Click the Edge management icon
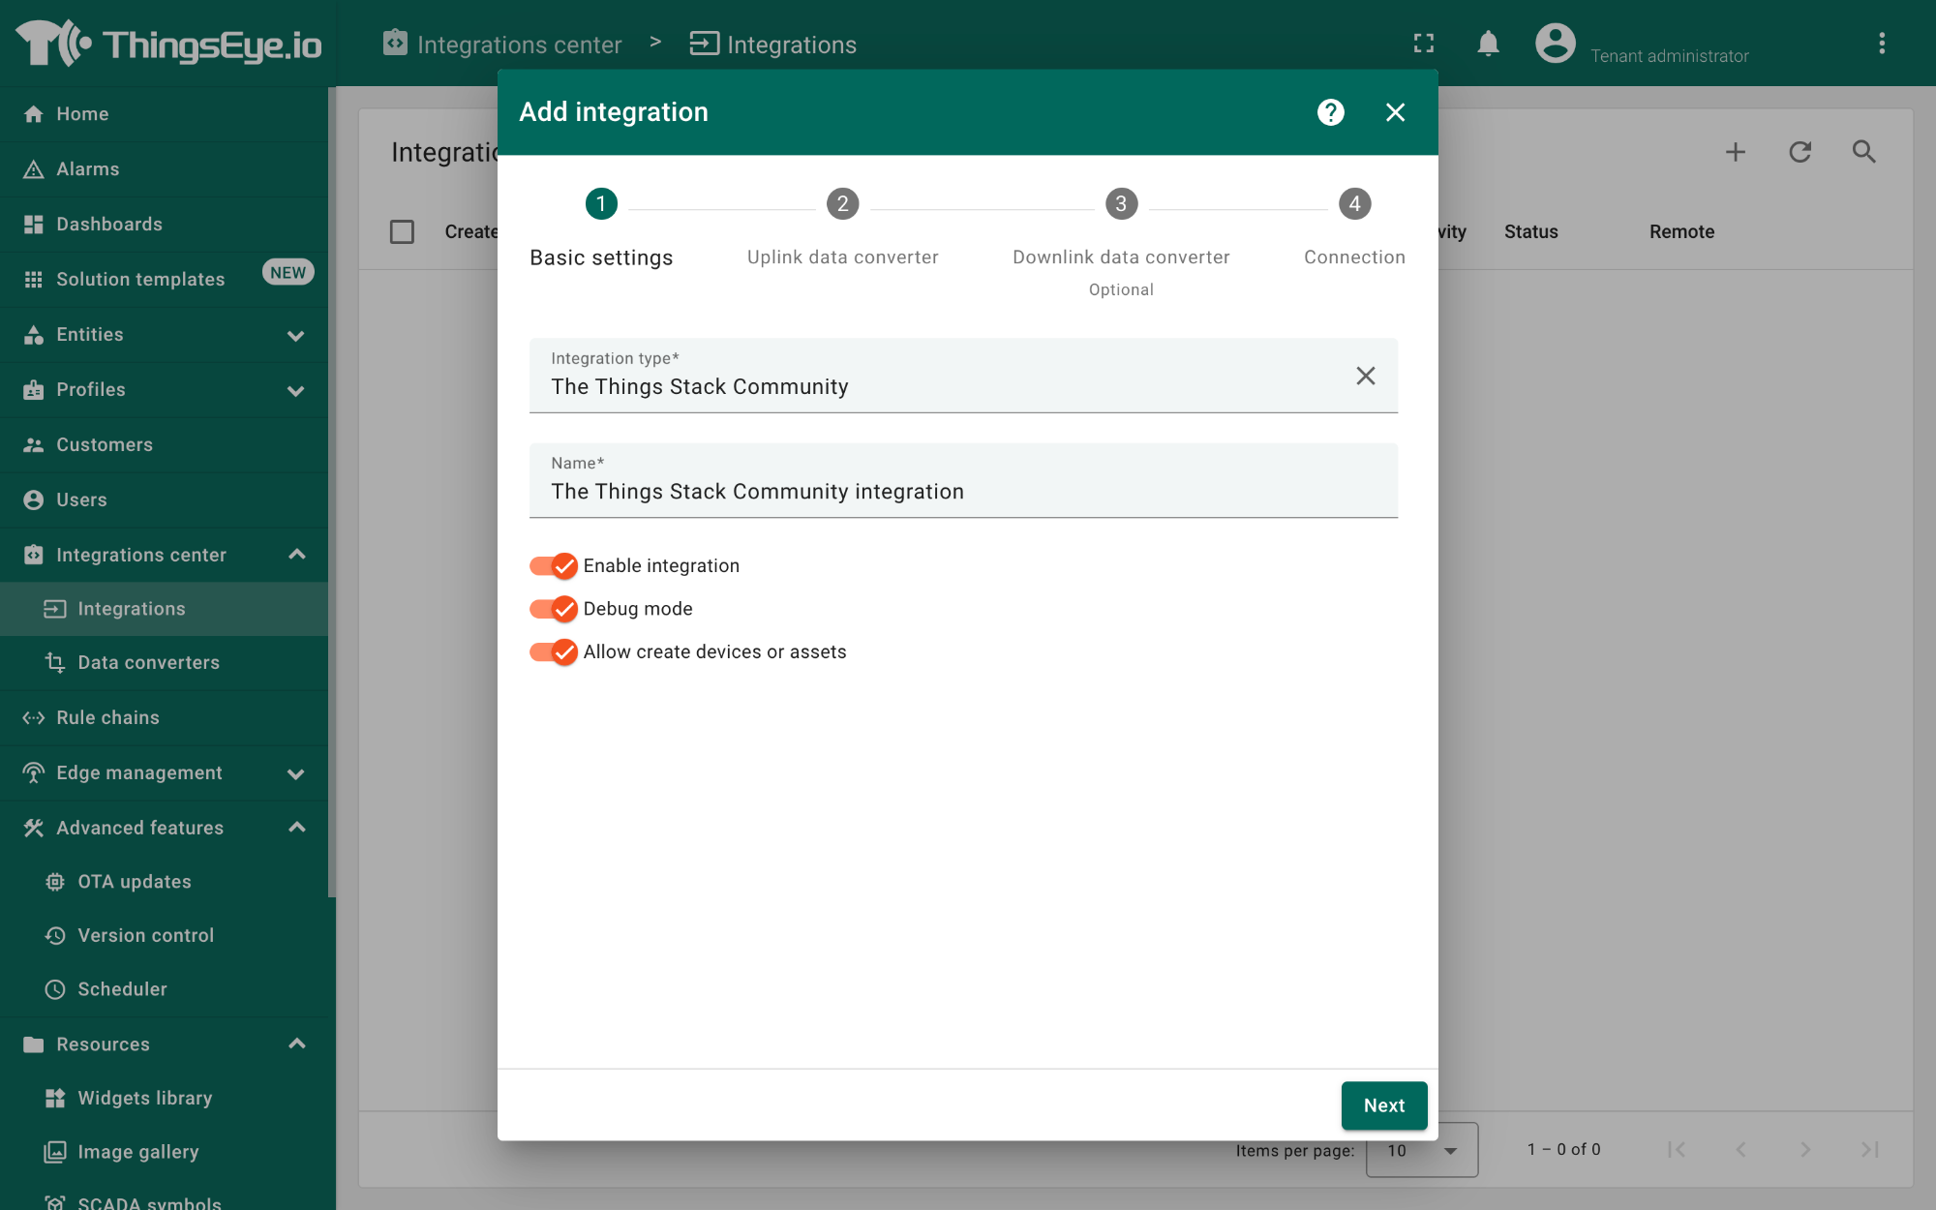 pos(31,772)
